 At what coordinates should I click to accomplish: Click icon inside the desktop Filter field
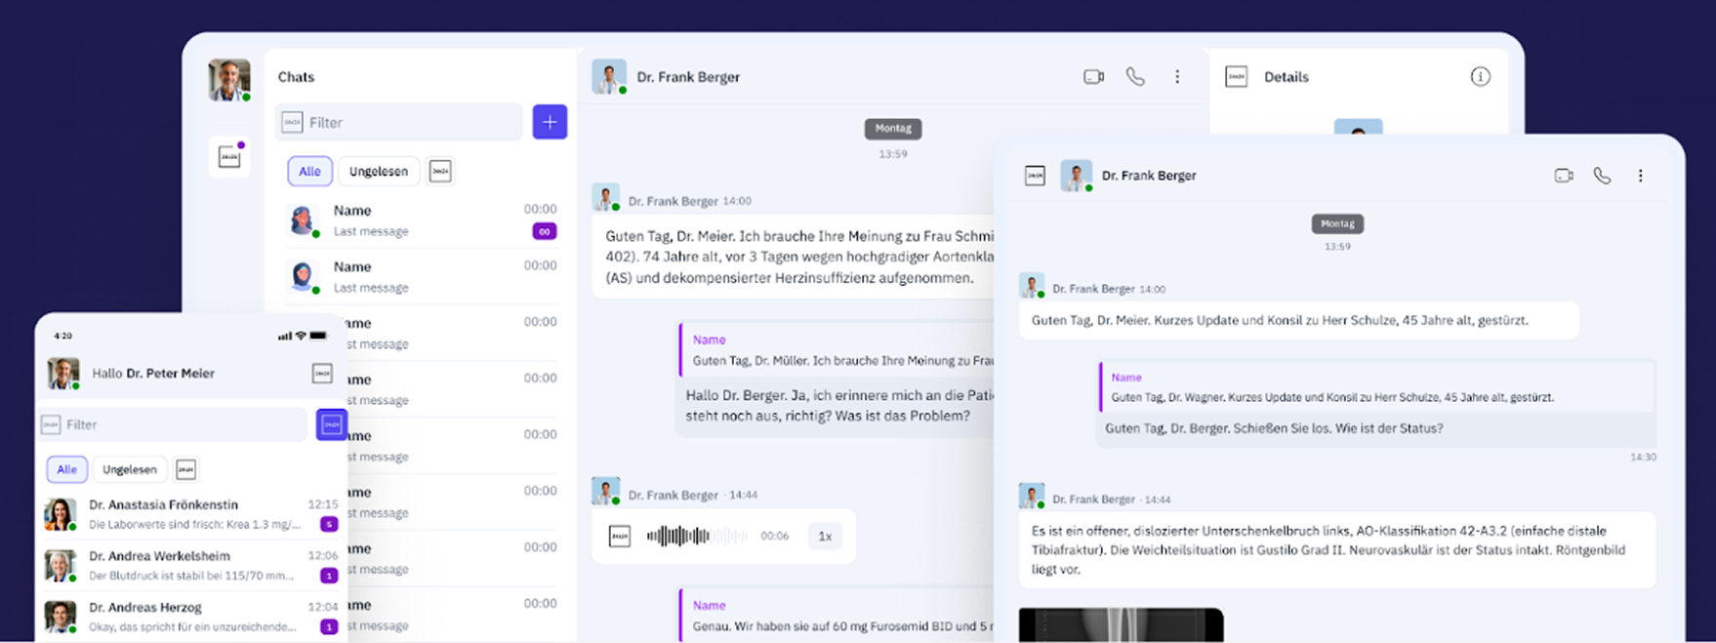point(292,122)
